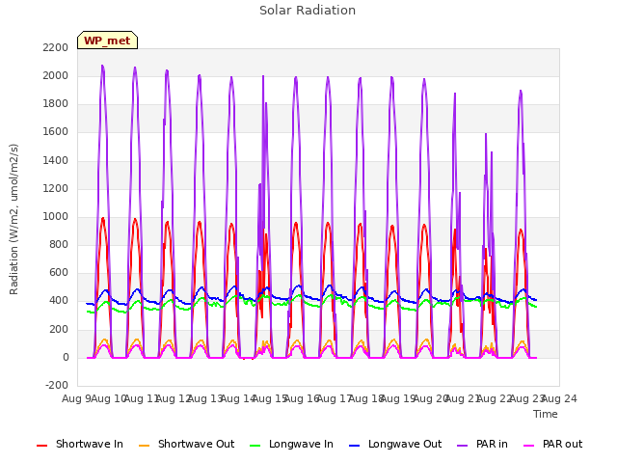
Task: Select the Shortwave Out legend entry
Action: pyautogui.click(x=186, y=444)
